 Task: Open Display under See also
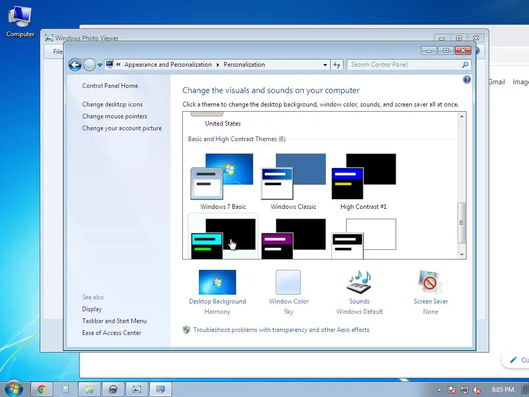(x=92, y=309)
